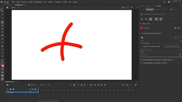Screen dimensions: 182x102
Task: Click the smoothing slider handle
Action: 180,57
